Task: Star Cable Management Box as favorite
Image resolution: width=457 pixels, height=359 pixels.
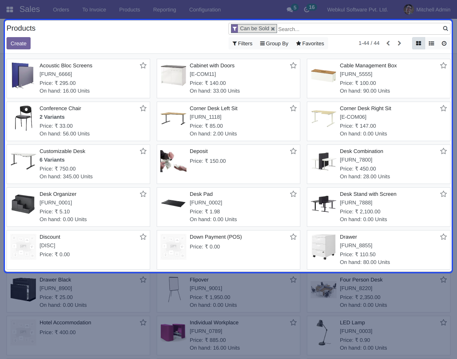Action: (x=443, y=66)
